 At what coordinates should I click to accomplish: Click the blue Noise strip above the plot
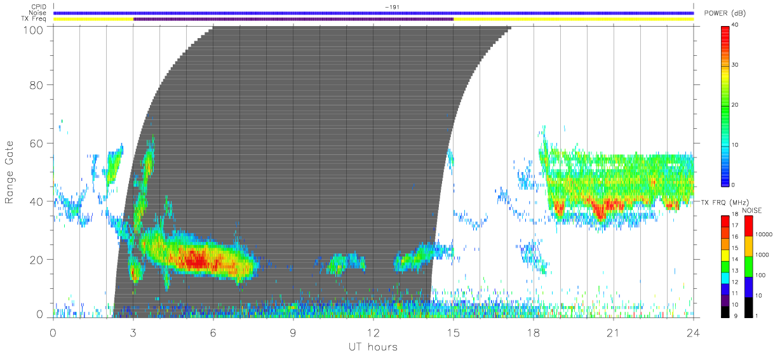click(x=373, y=13)
